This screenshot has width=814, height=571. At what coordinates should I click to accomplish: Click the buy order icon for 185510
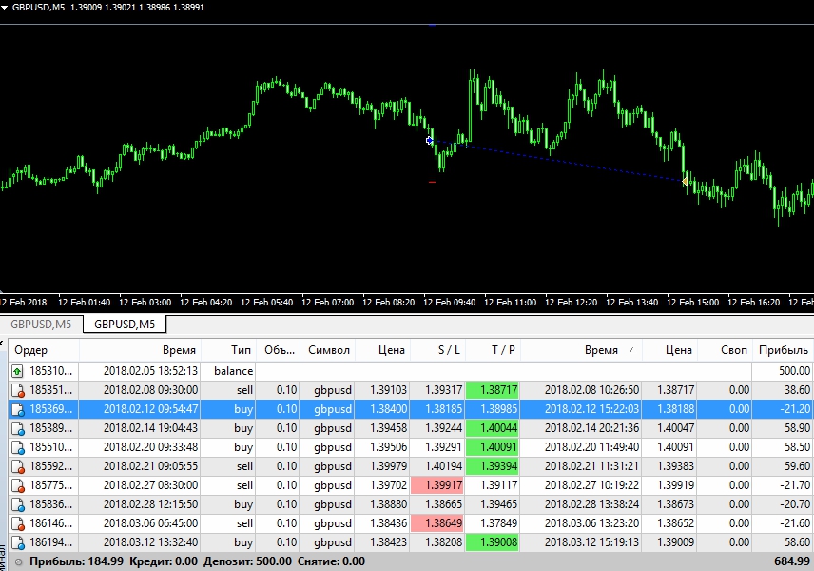pyautogui.click(x=17, y=447)
